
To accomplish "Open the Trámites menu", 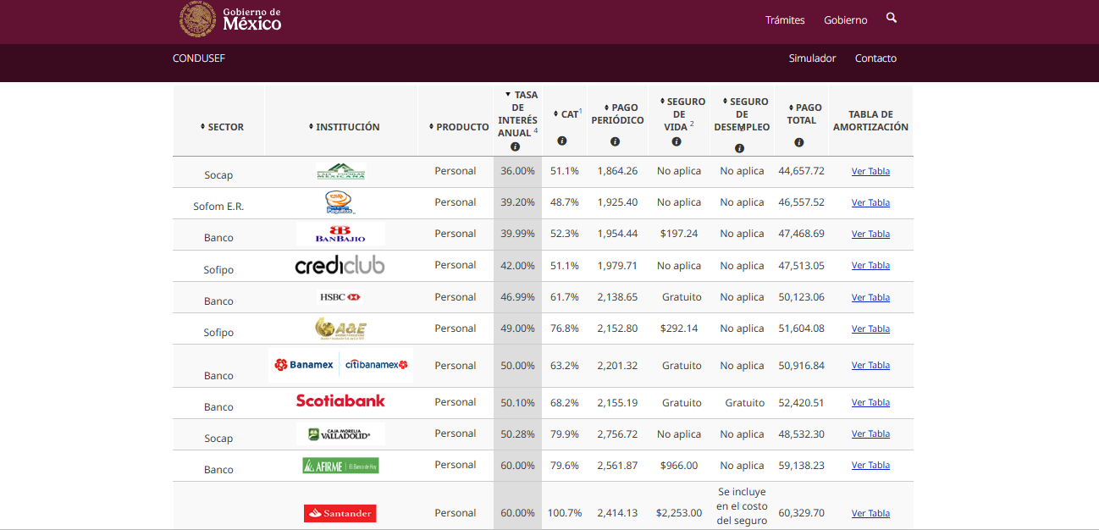I will pyautogui.click(x=785, y=20).
